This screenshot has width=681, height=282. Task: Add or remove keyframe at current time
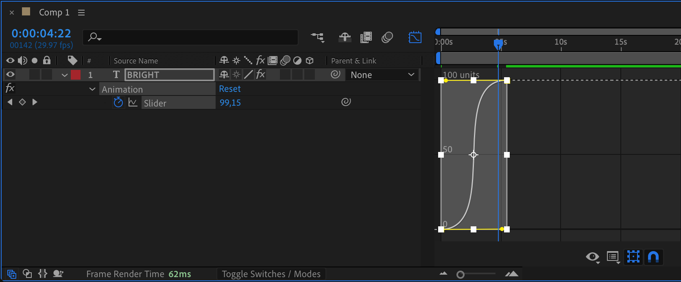(22, 102)
